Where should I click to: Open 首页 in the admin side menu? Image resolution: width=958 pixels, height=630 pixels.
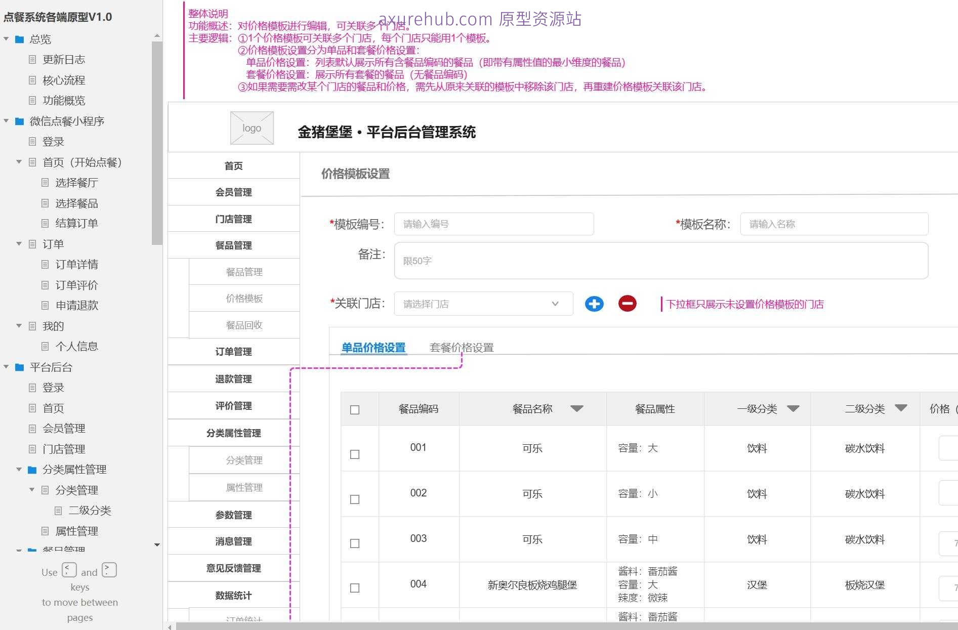coord(234,165)
